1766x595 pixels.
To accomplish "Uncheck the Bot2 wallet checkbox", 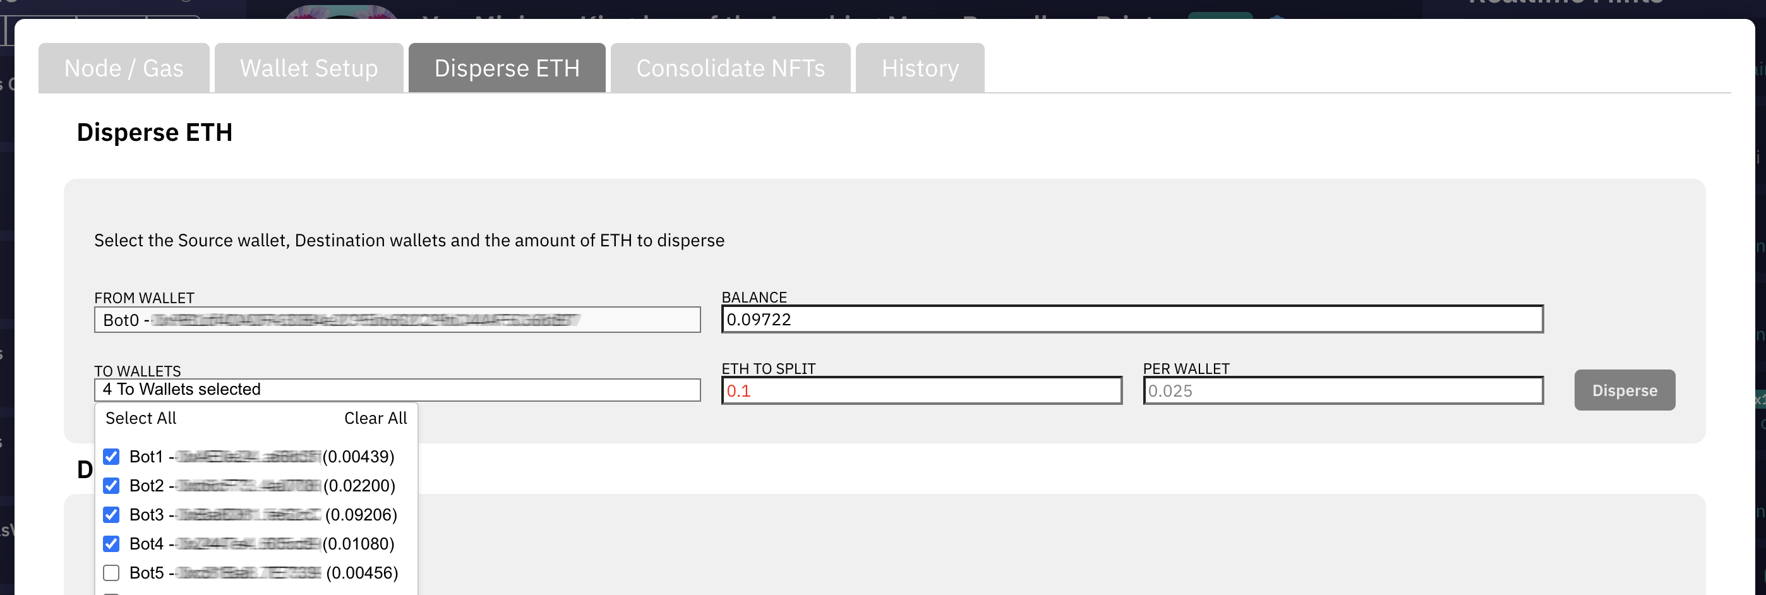I will (x=111, y=486).
